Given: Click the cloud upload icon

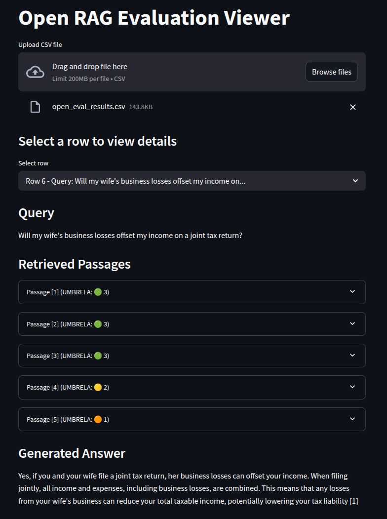Looking at the screenshot, I should click(x=35, y=72).
